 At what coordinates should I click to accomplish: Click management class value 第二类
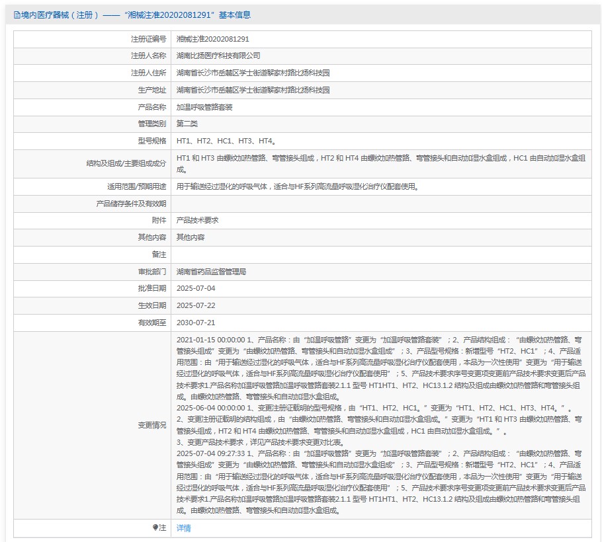click(x=187, y=124)
